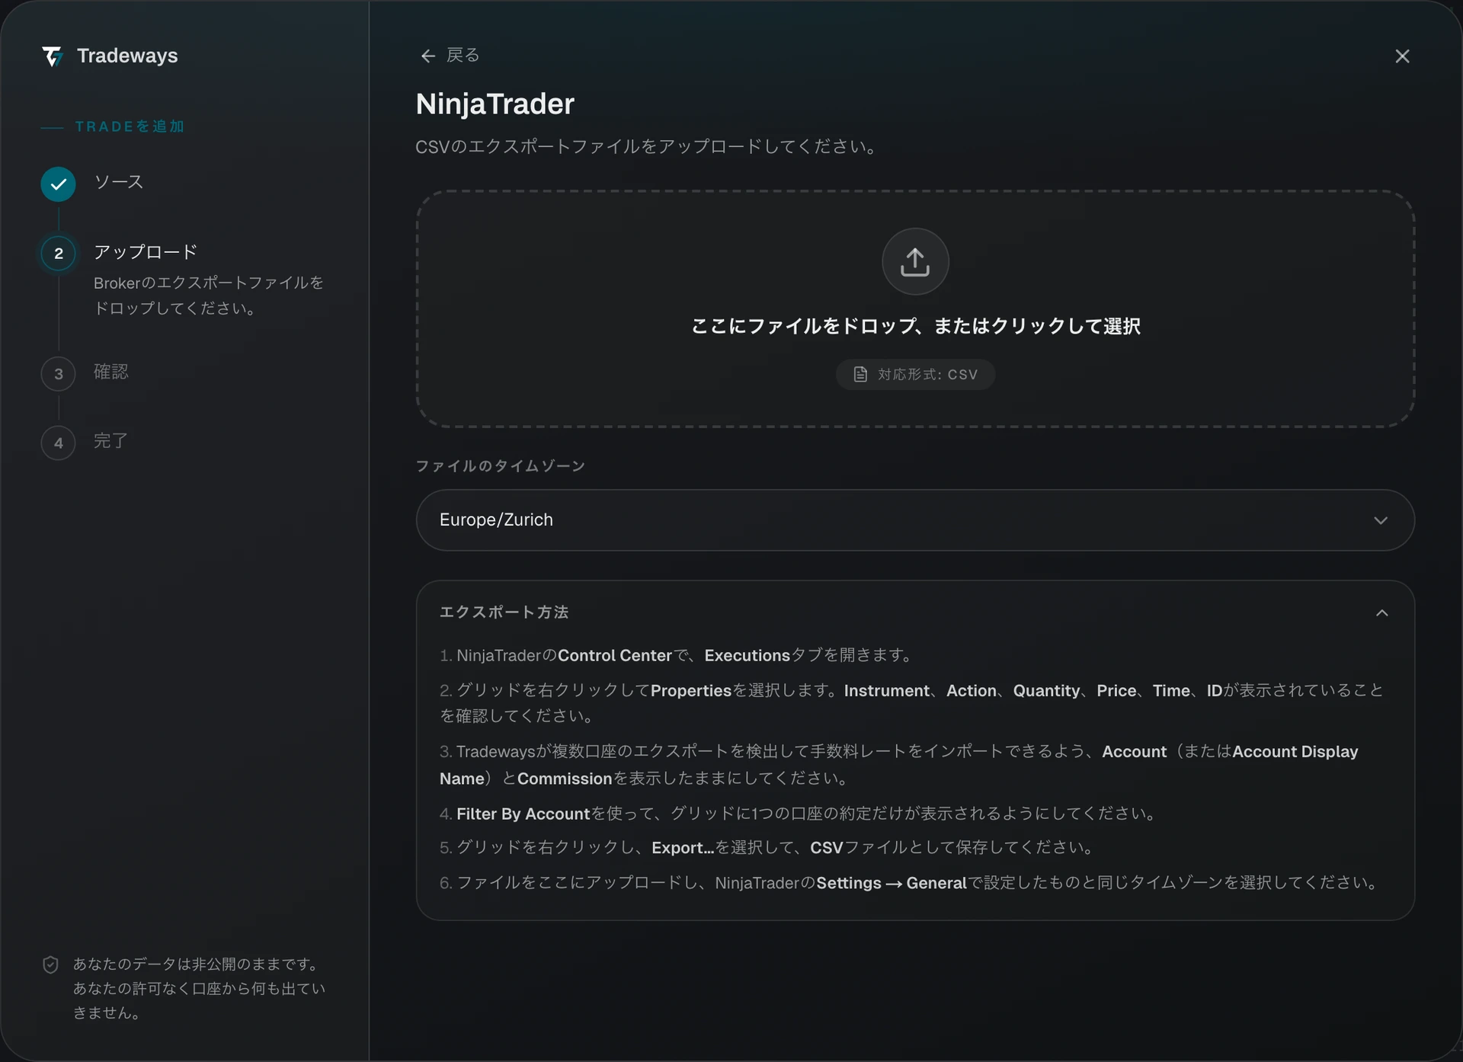Click the CSV file document icon
The image size is (1463, 1062).
pyautogui.click(x=860, y=374)
